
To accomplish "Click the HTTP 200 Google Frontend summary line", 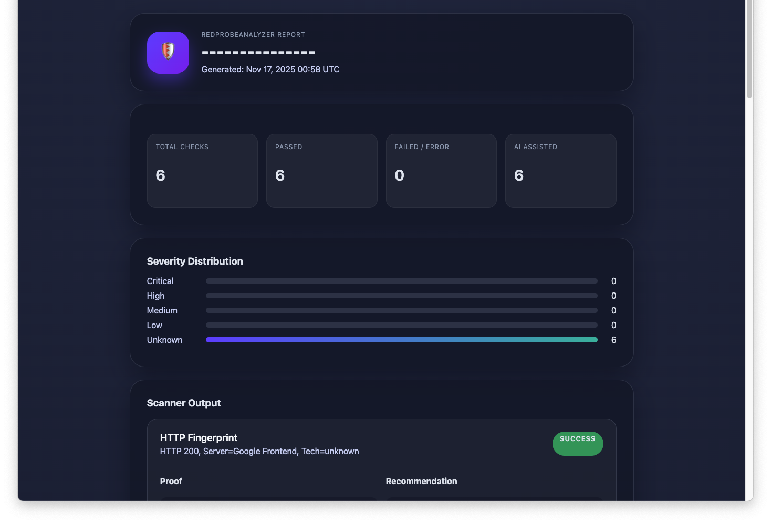I will [x=259, y=451].
